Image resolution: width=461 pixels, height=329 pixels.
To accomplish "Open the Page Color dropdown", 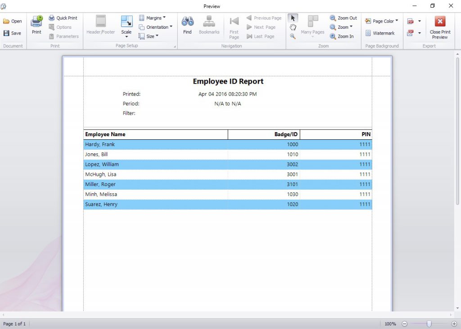I will [x=382, y=21].
